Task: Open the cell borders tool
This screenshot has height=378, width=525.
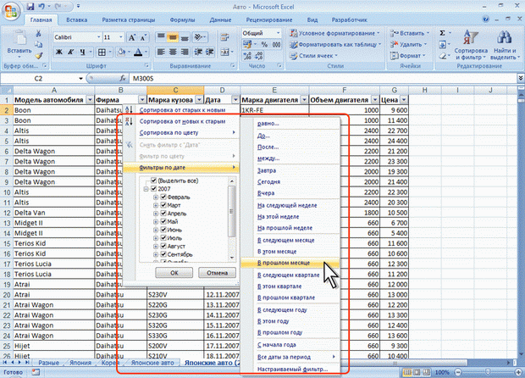Action: pyautogui.click(x=102, y=52)
